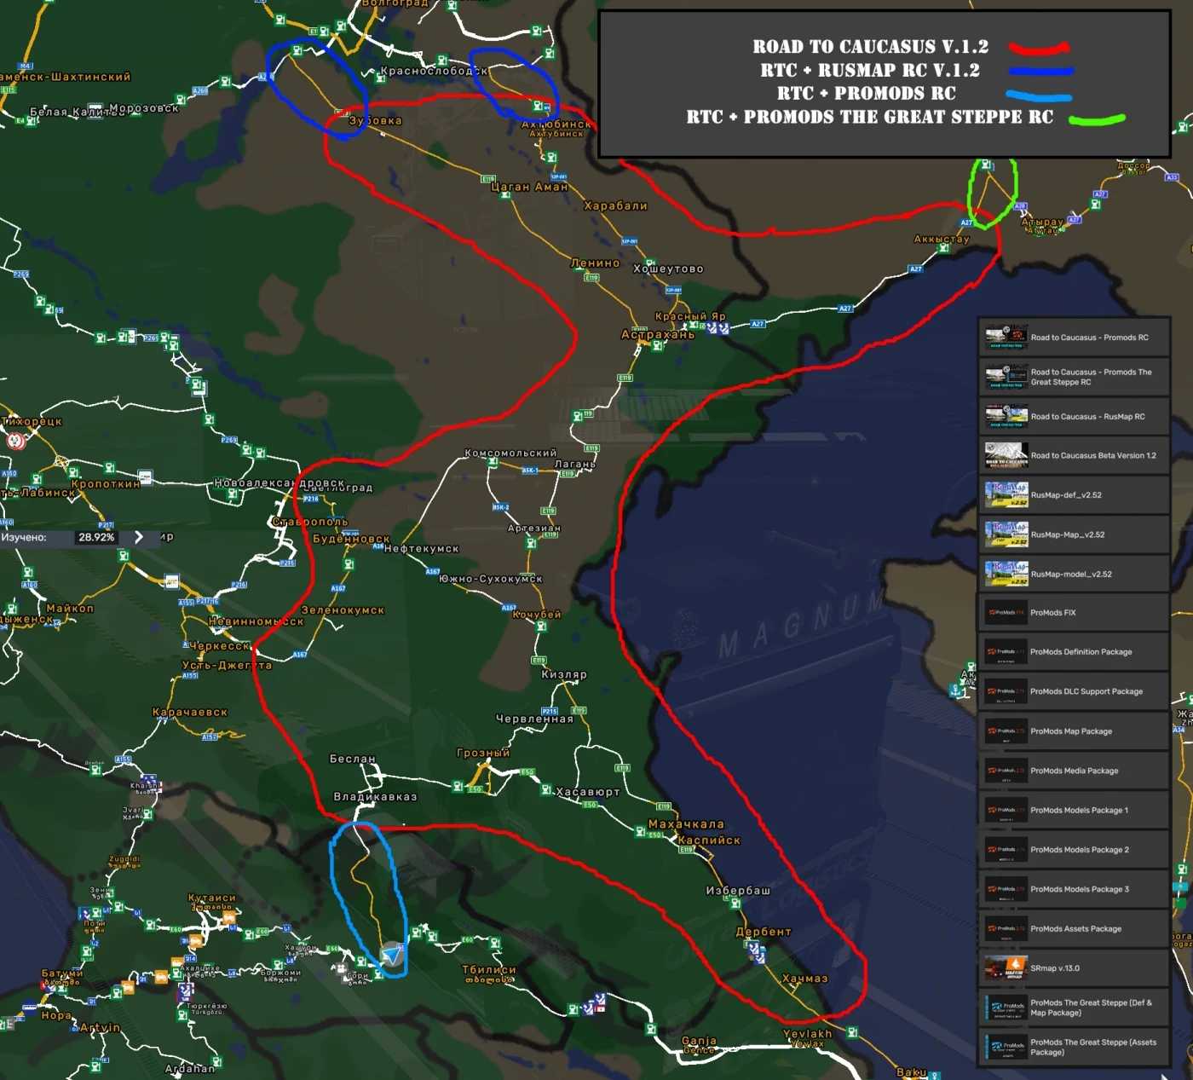Click the 28.92% explored percentage field
This screenshot has height=1080, width=1193.
(x=96, y=538)
